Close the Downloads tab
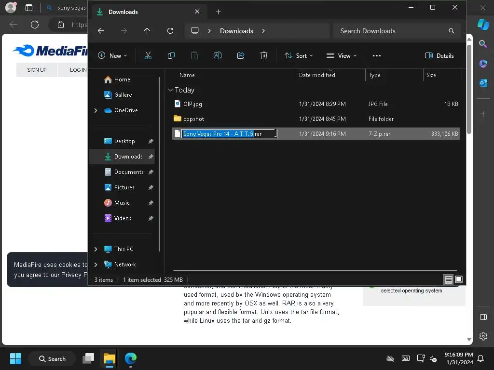Screen dimensions: 494x370 [x=197, y=12]
